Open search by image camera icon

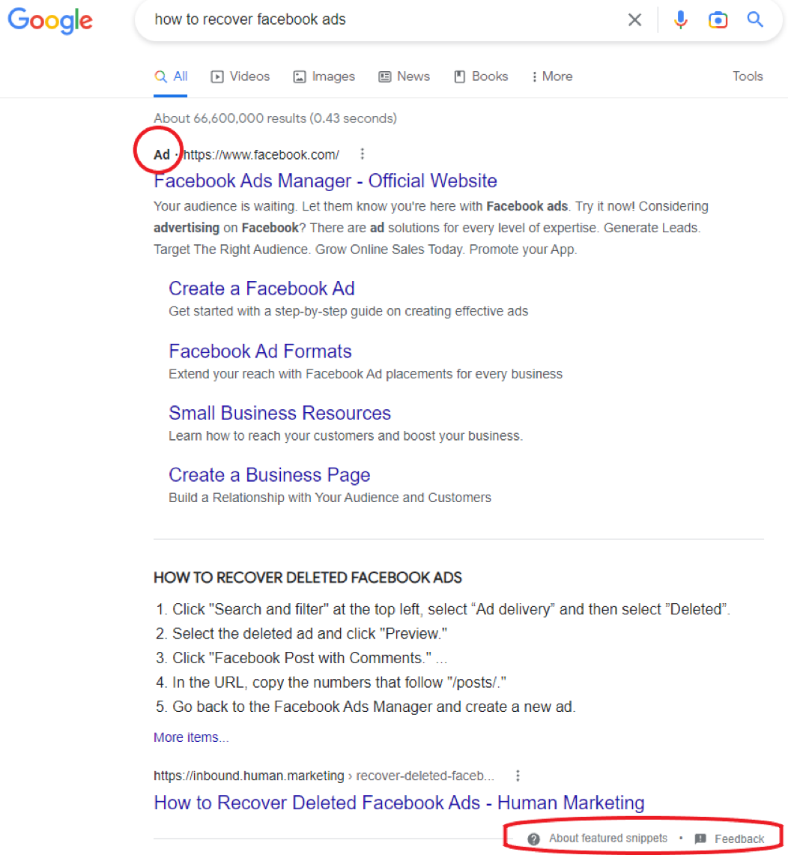tap(718, 20)
